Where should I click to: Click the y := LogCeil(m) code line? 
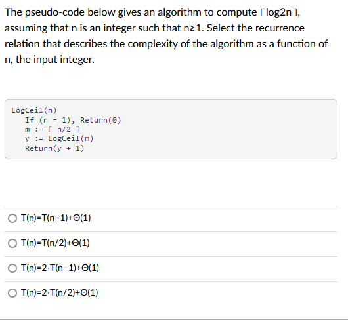tap(59, 139)
